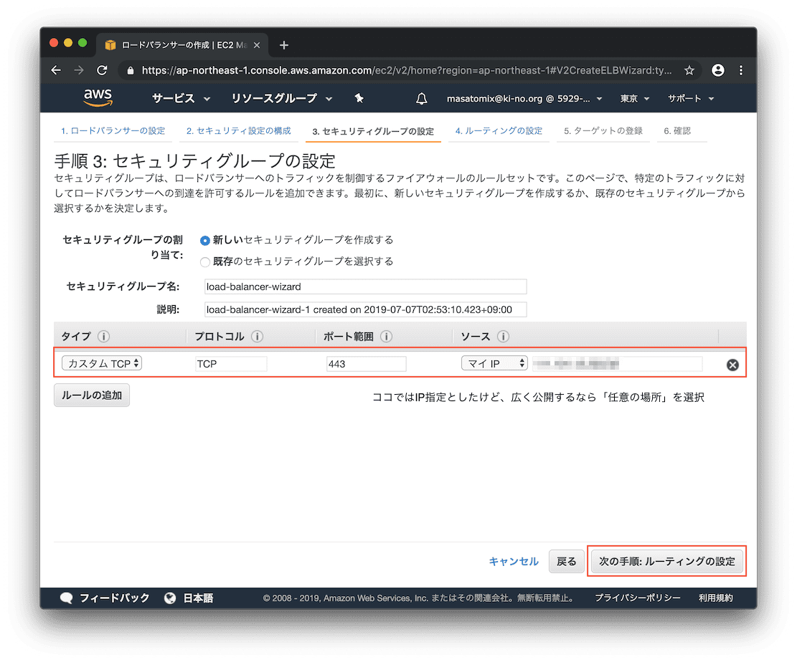Viewport: 797px width, 662px height.
Task: Close the EC2 browser tab
Action: [x=257, y=45]
